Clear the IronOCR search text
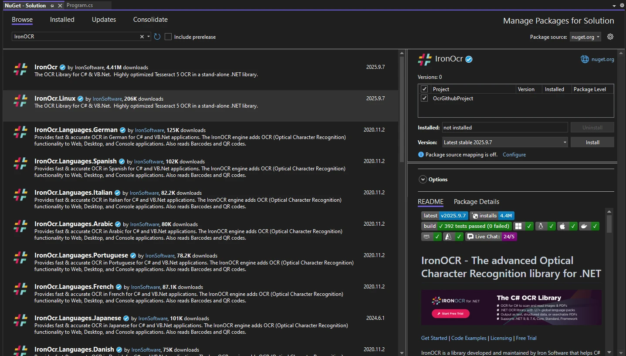 [x=142, y=37]
